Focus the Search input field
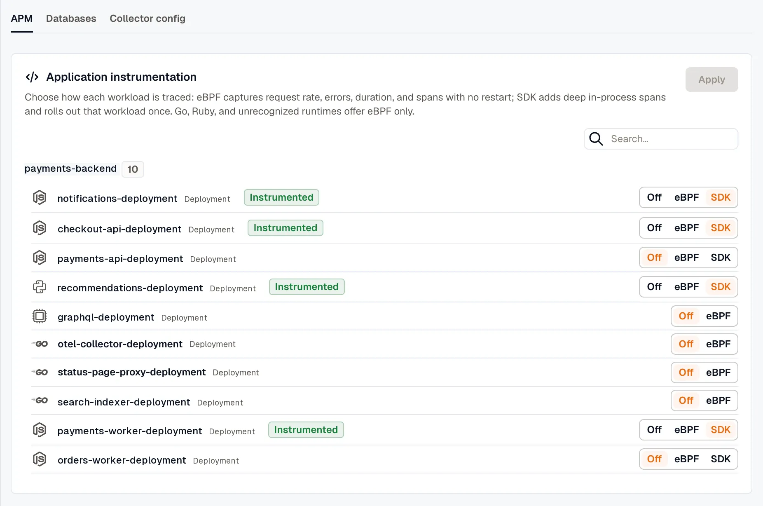The image size is (763, 506). pyautogui.click(x=661, y=139)
